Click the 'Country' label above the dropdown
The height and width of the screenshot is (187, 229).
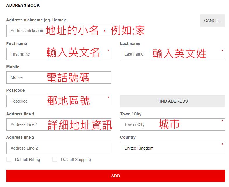128,137
